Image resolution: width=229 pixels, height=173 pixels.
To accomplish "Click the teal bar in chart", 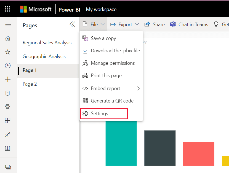I will 121,143.
